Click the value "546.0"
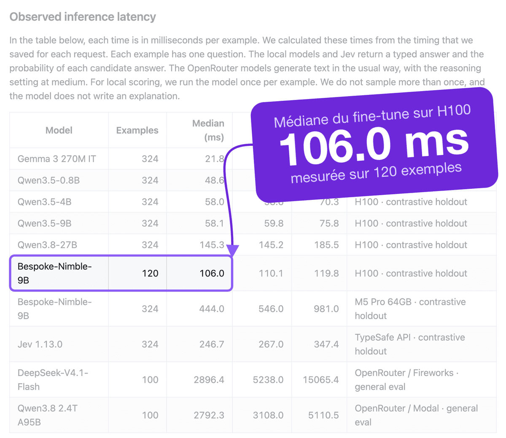 coord(271,309)
